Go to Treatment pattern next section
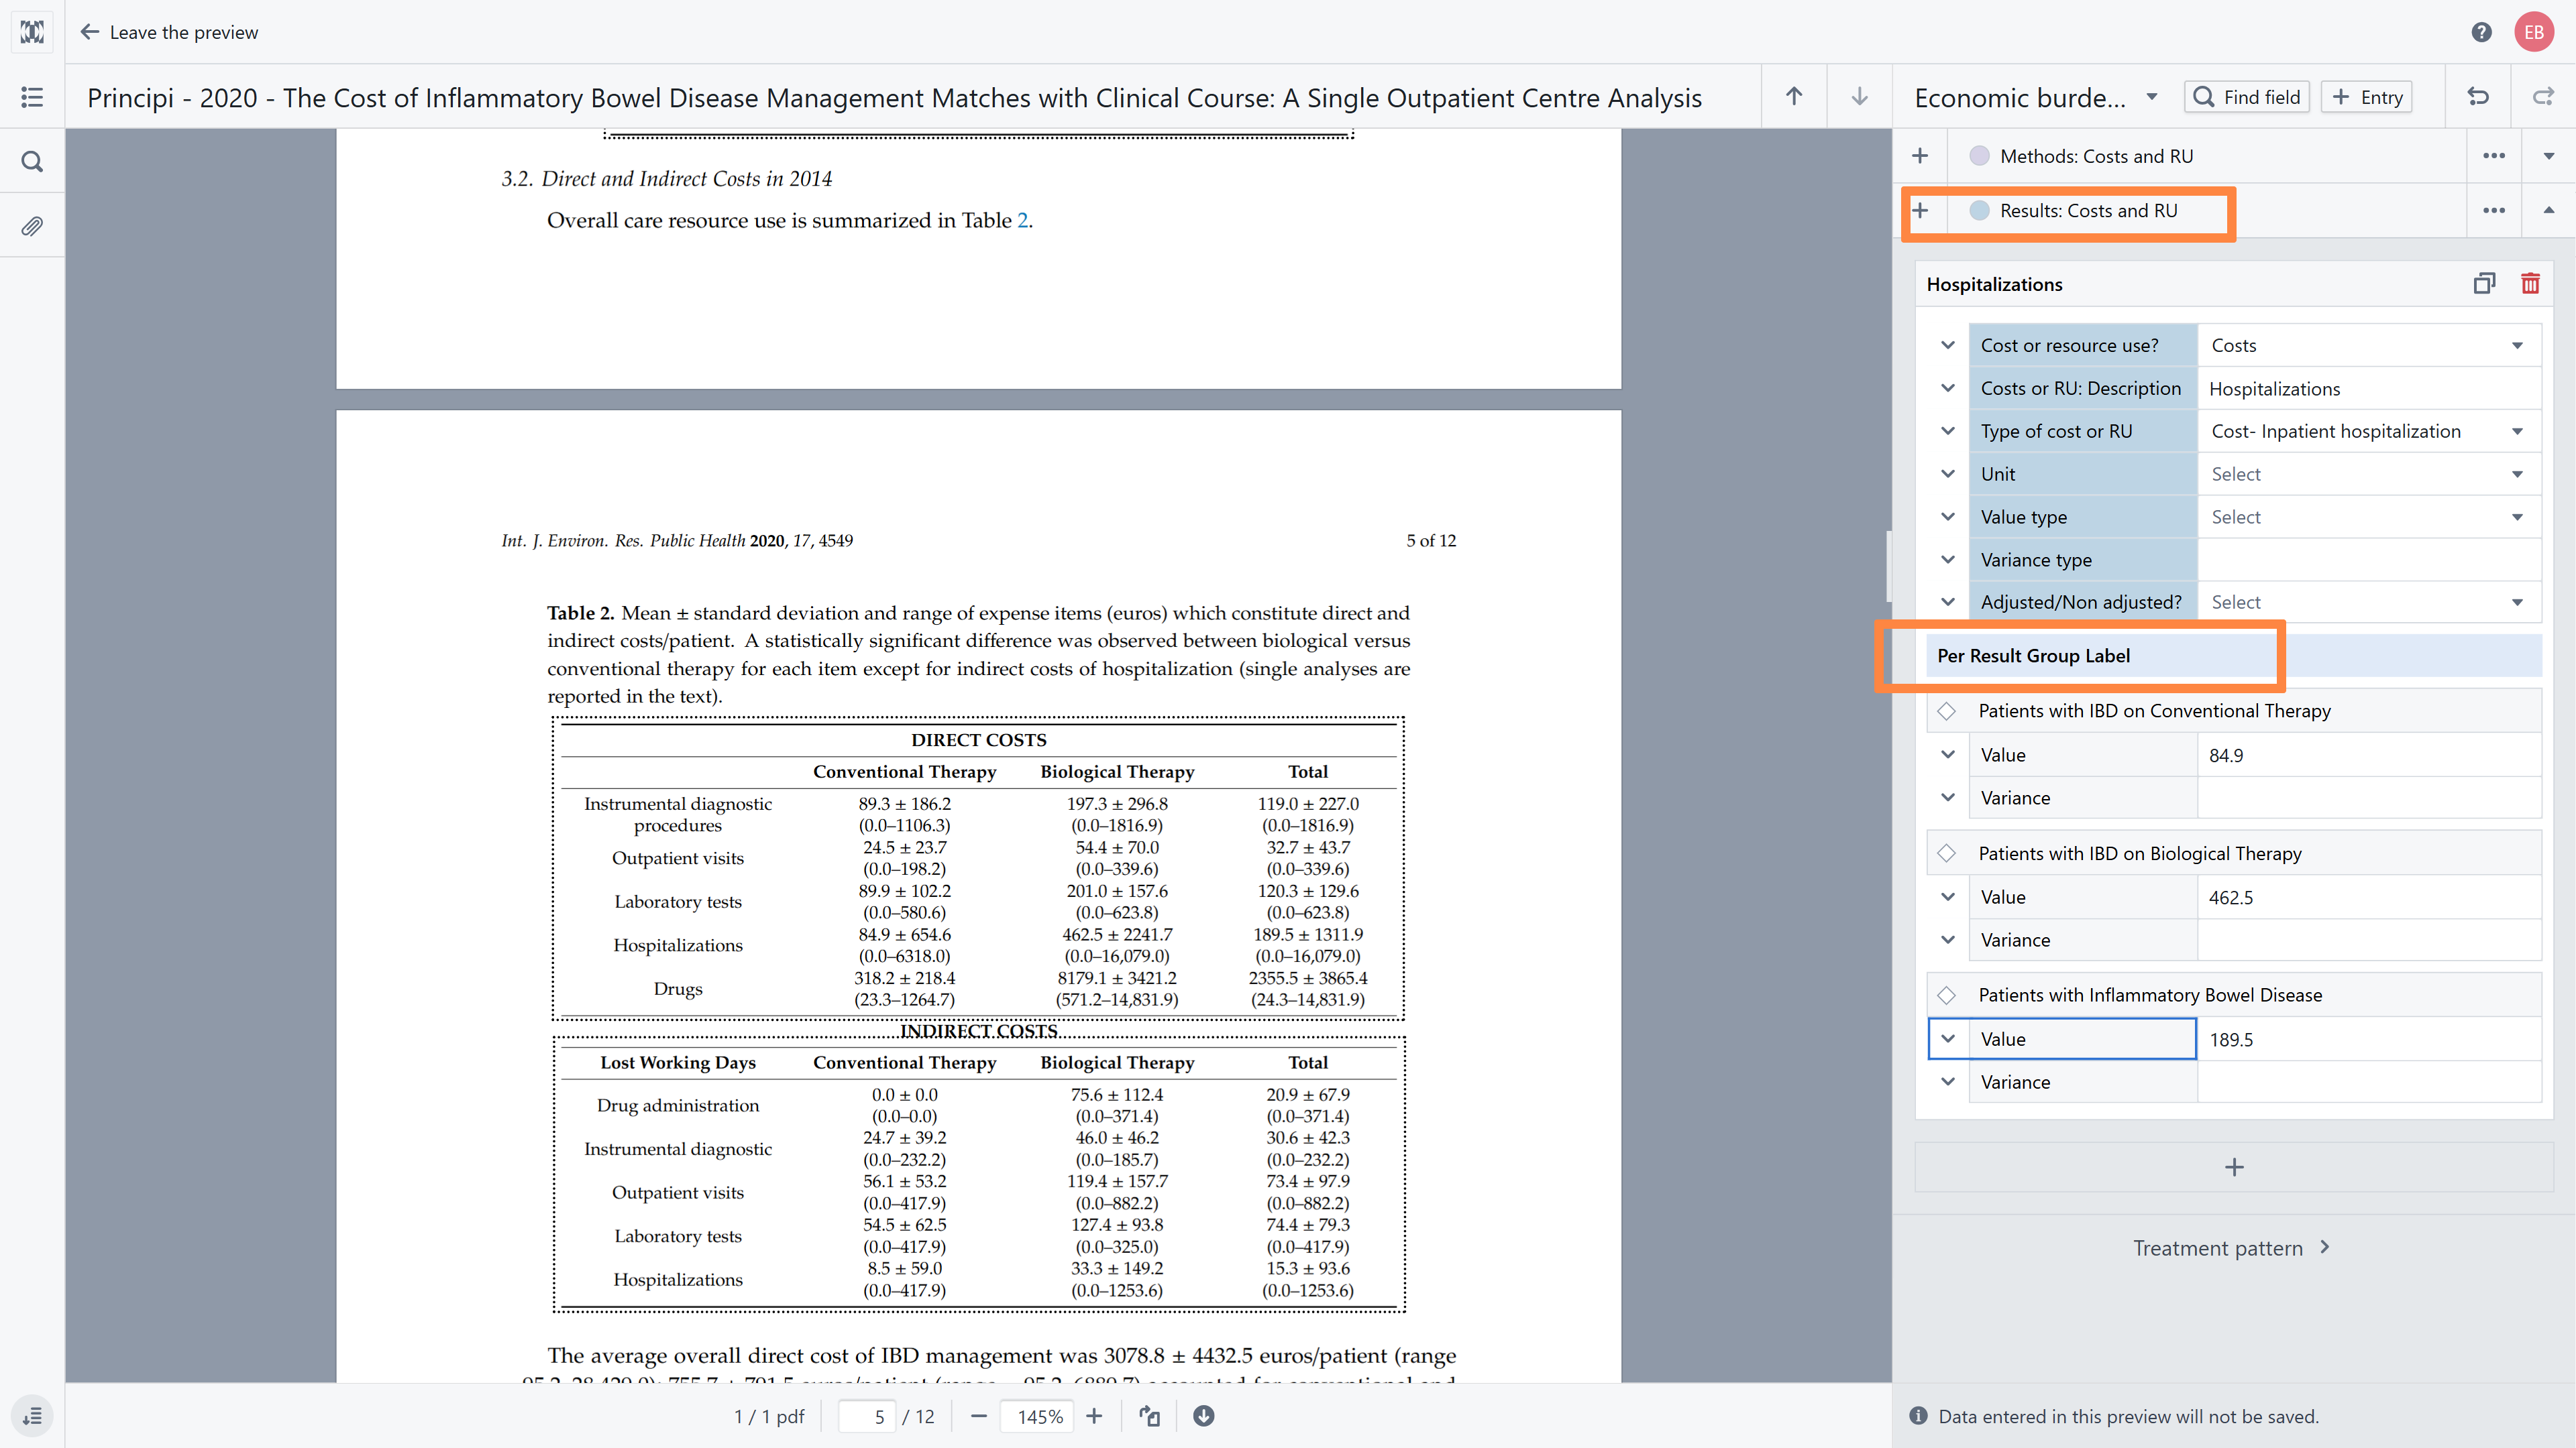The image size is (2576, 1448). click(2231, 1248)
